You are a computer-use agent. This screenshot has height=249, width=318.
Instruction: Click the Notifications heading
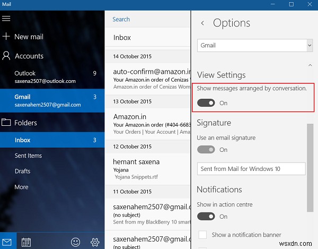click(x=219, y=190)
